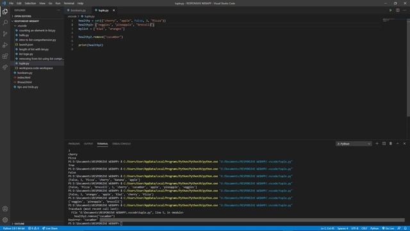Close the terminal panel

[x=404, y=144]
